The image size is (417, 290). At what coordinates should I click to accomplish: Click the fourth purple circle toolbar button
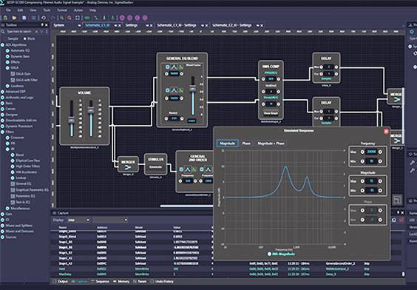point(145,18)
